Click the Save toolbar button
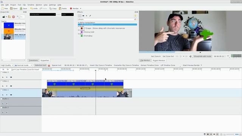Viewport: 242px width, 136px height. [x=23, y=8]
